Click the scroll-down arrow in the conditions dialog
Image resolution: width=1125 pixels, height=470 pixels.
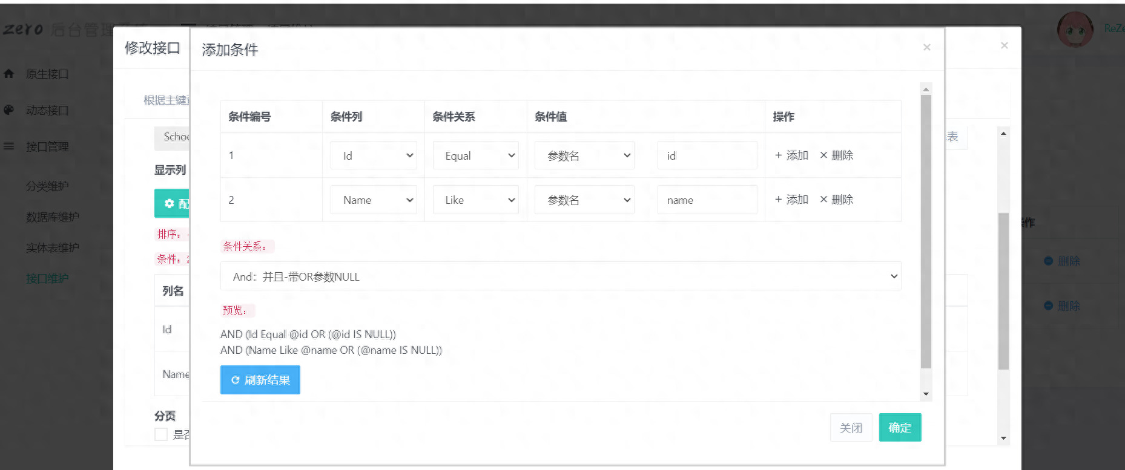pyautogui.click(x=926, y=394)
